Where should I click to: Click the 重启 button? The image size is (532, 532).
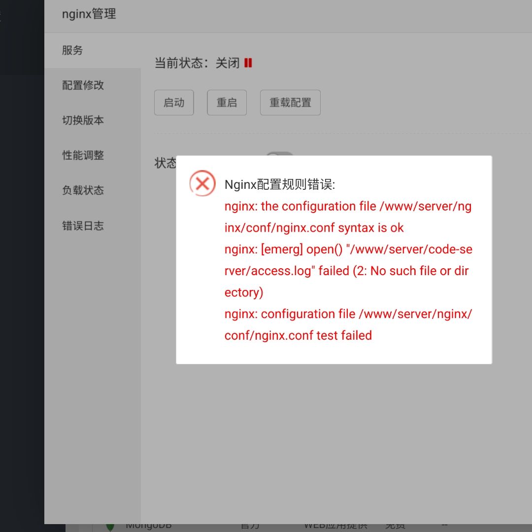pyautogui.click(x=227, y=103)
